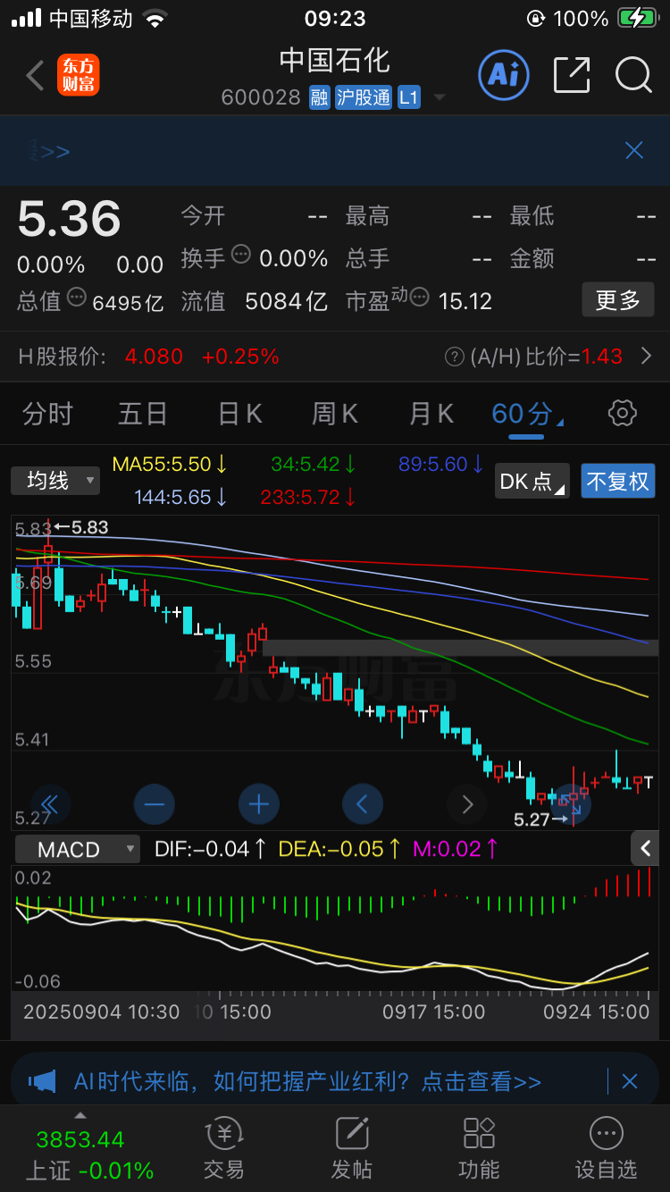Tap the L1 level tag
The image size is (670, 1192).
[409, 97]
